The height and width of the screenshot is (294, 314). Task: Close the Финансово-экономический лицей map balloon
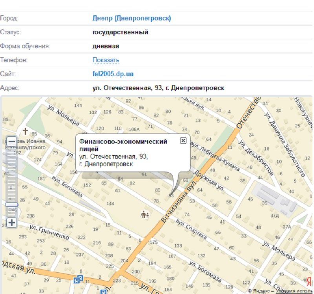(x=183, y=141)
